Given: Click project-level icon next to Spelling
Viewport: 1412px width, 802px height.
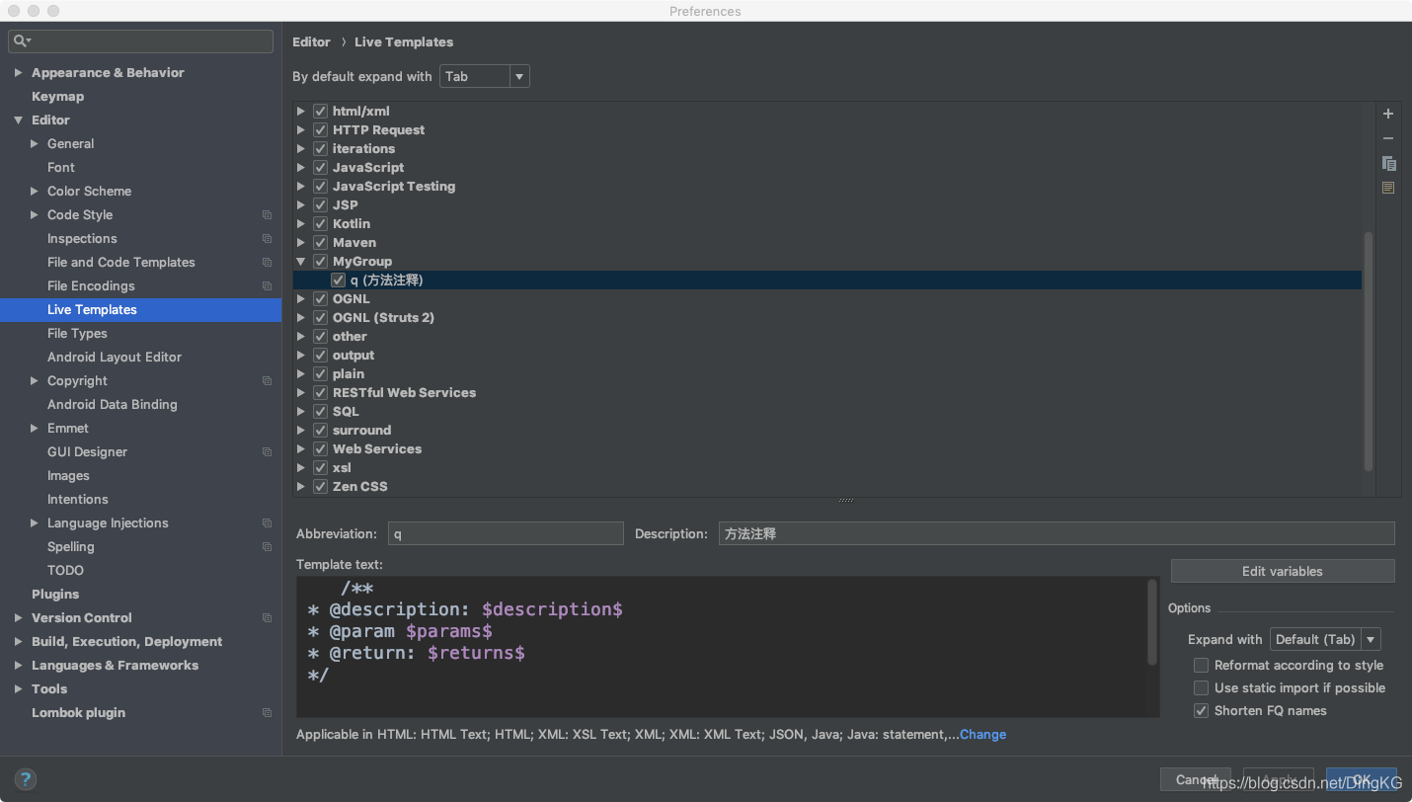Looking at the screenshot, I should click(267, 547).
